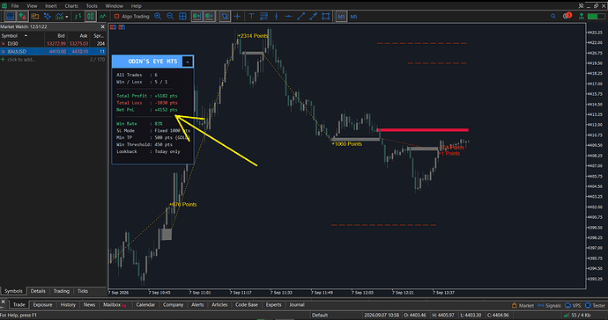Open the Market link in Toolbox

(523, 305)
